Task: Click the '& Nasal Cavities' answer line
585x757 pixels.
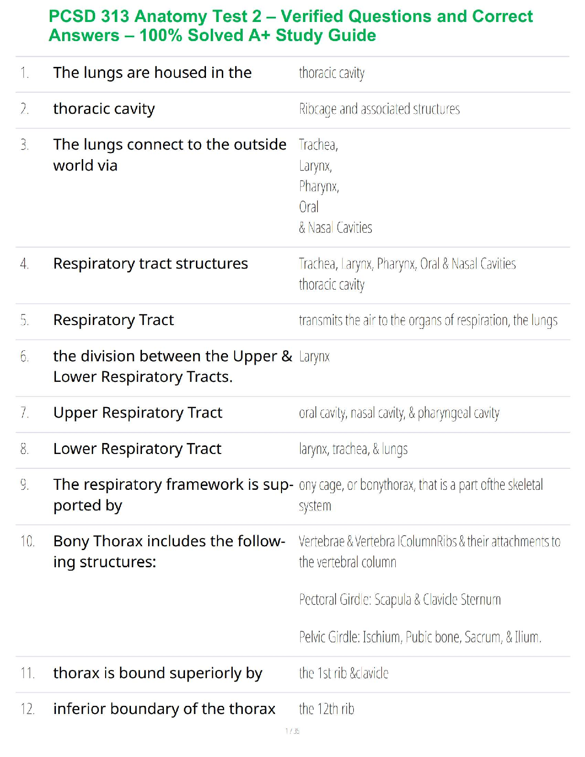Action: 335,228
